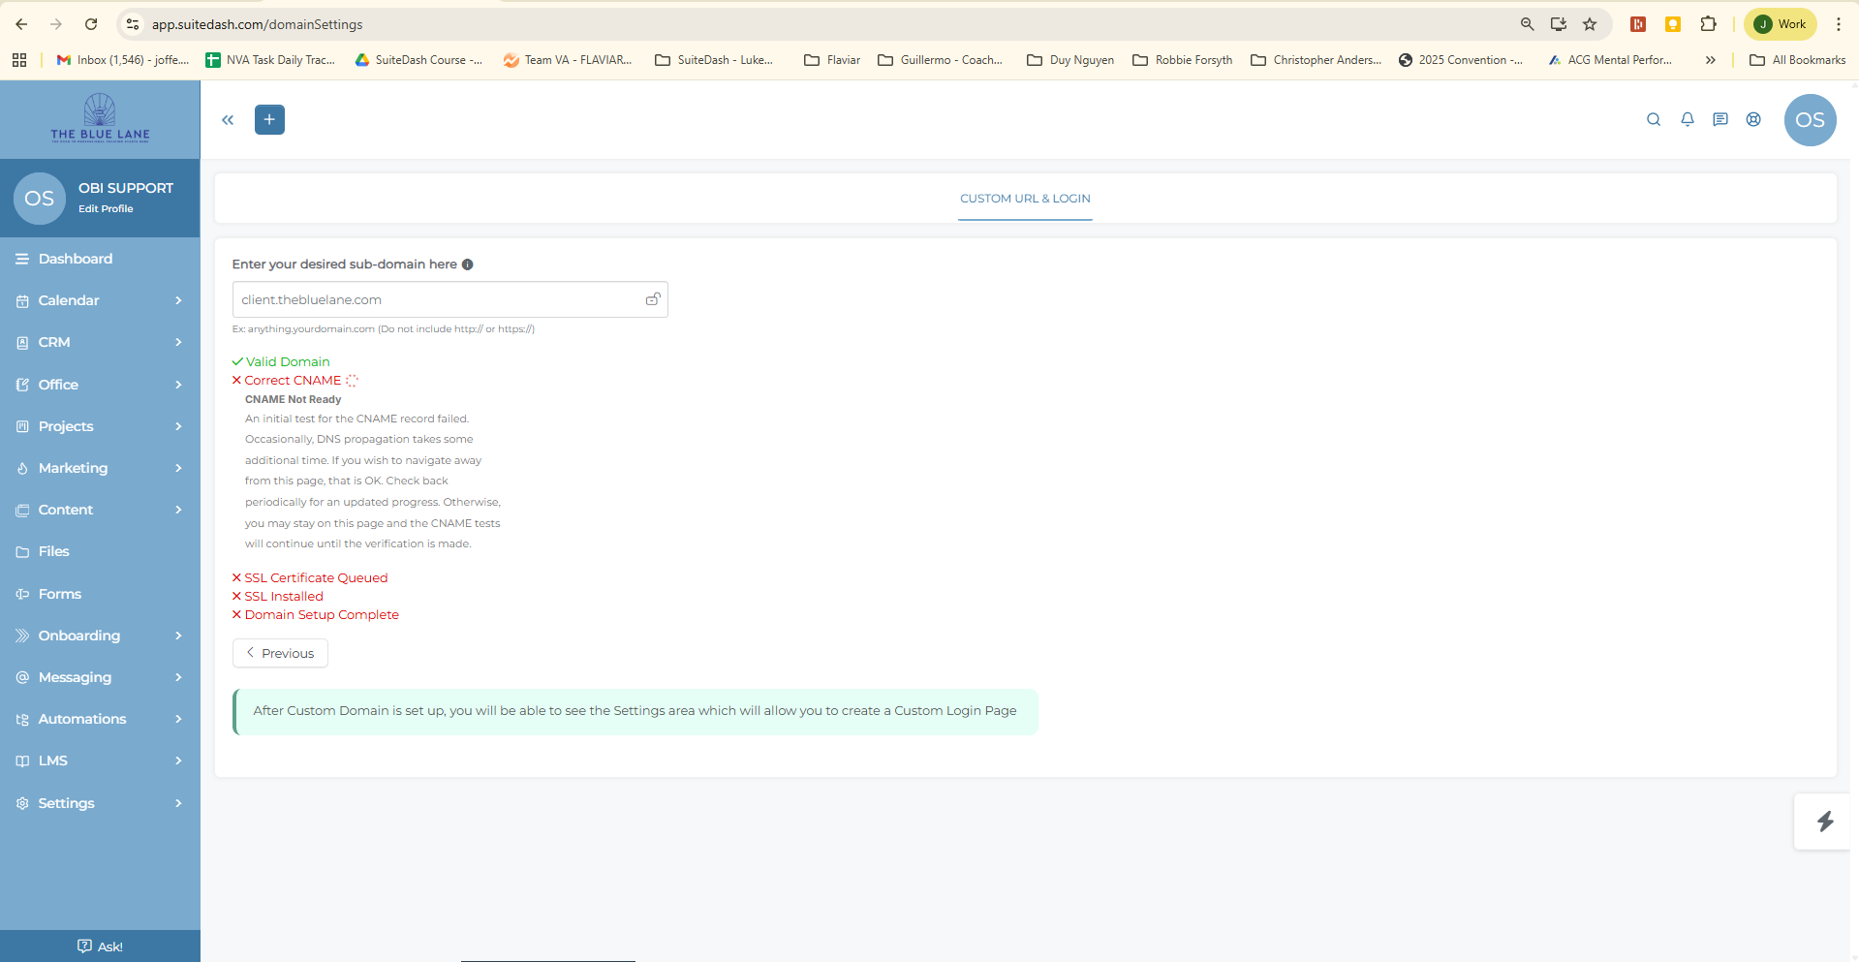
Task: Click the Previous button
Action: coord(280,653)
